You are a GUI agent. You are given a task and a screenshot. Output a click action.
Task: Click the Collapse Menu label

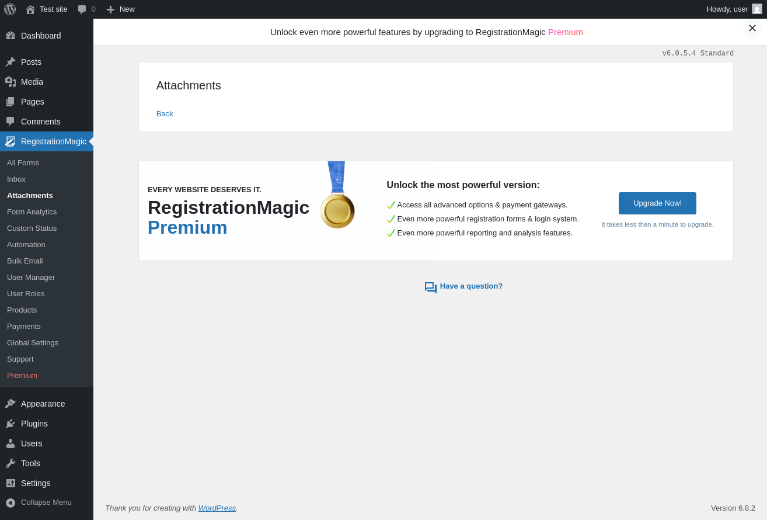click(46, 502)
